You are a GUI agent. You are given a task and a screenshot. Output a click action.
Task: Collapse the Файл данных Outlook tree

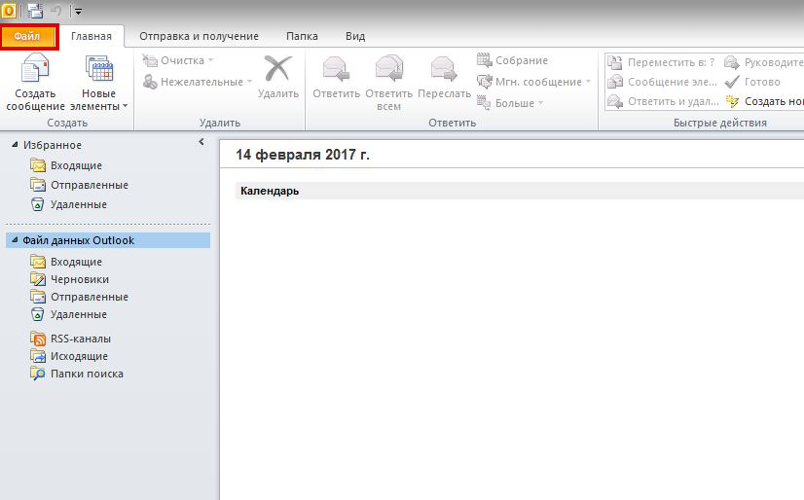[x=15, y=240]
